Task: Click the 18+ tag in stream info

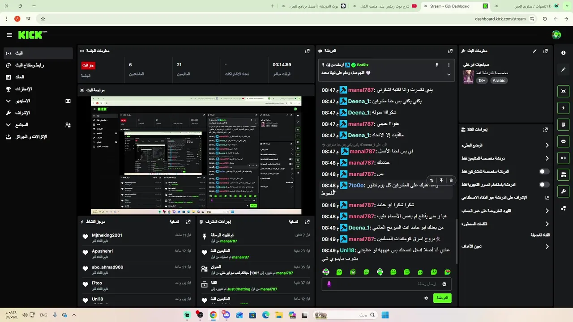Action: 482,80
